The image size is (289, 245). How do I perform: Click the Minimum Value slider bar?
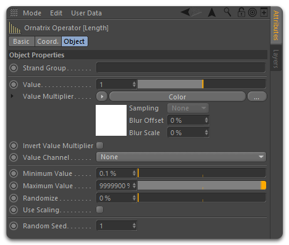[x=202, y=173]
